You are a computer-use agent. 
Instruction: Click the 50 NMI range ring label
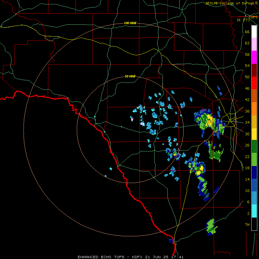tap(130, 76)
